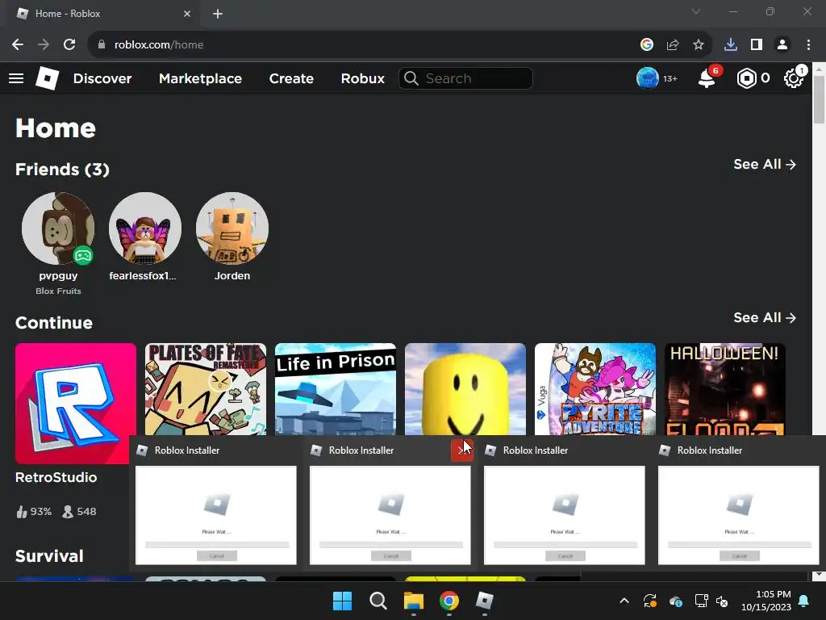Open the Chrome tab search chevron
This screenshot has width=826, height=620.
(696, 11)
